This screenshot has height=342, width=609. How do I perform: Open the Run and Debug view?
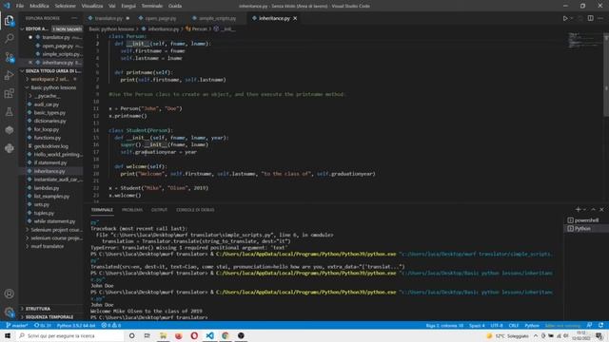pos(9,75)
